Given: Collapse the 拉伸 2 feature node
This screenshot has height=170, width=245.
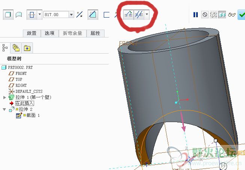Looking at the screenshot, I should (4, 109).
